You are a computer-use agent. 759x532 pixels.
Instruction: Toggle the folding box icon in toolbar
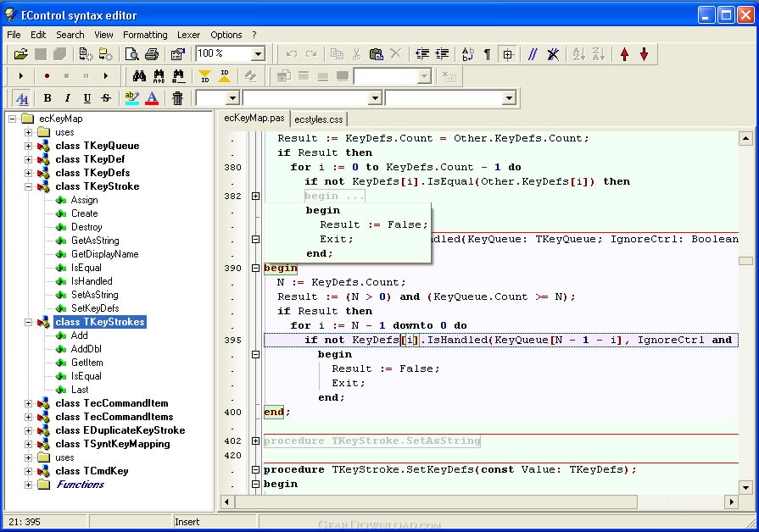(x=508, y=54)
